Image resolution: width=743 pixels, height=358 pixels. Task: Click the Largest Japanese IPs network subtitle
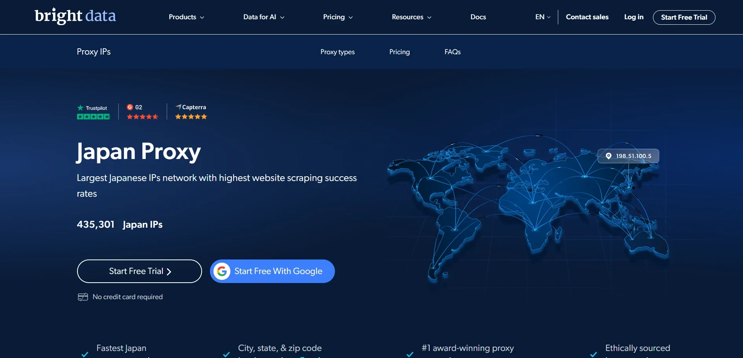[x=217, y=186]
